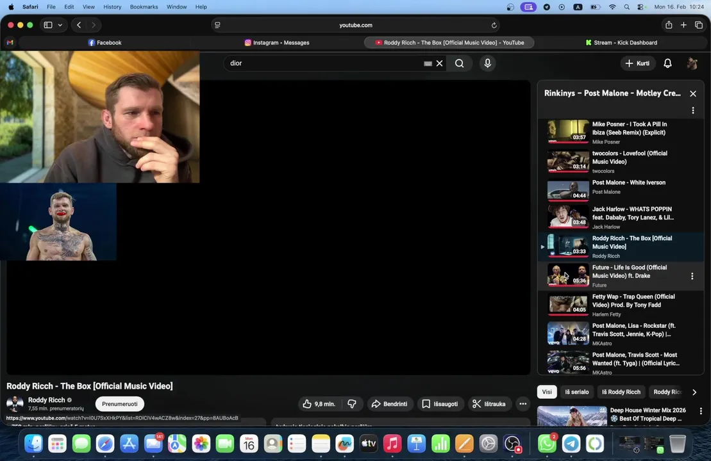Click Ištrauka clip button
The image size is (711, 461).
(x=489, y=404)
